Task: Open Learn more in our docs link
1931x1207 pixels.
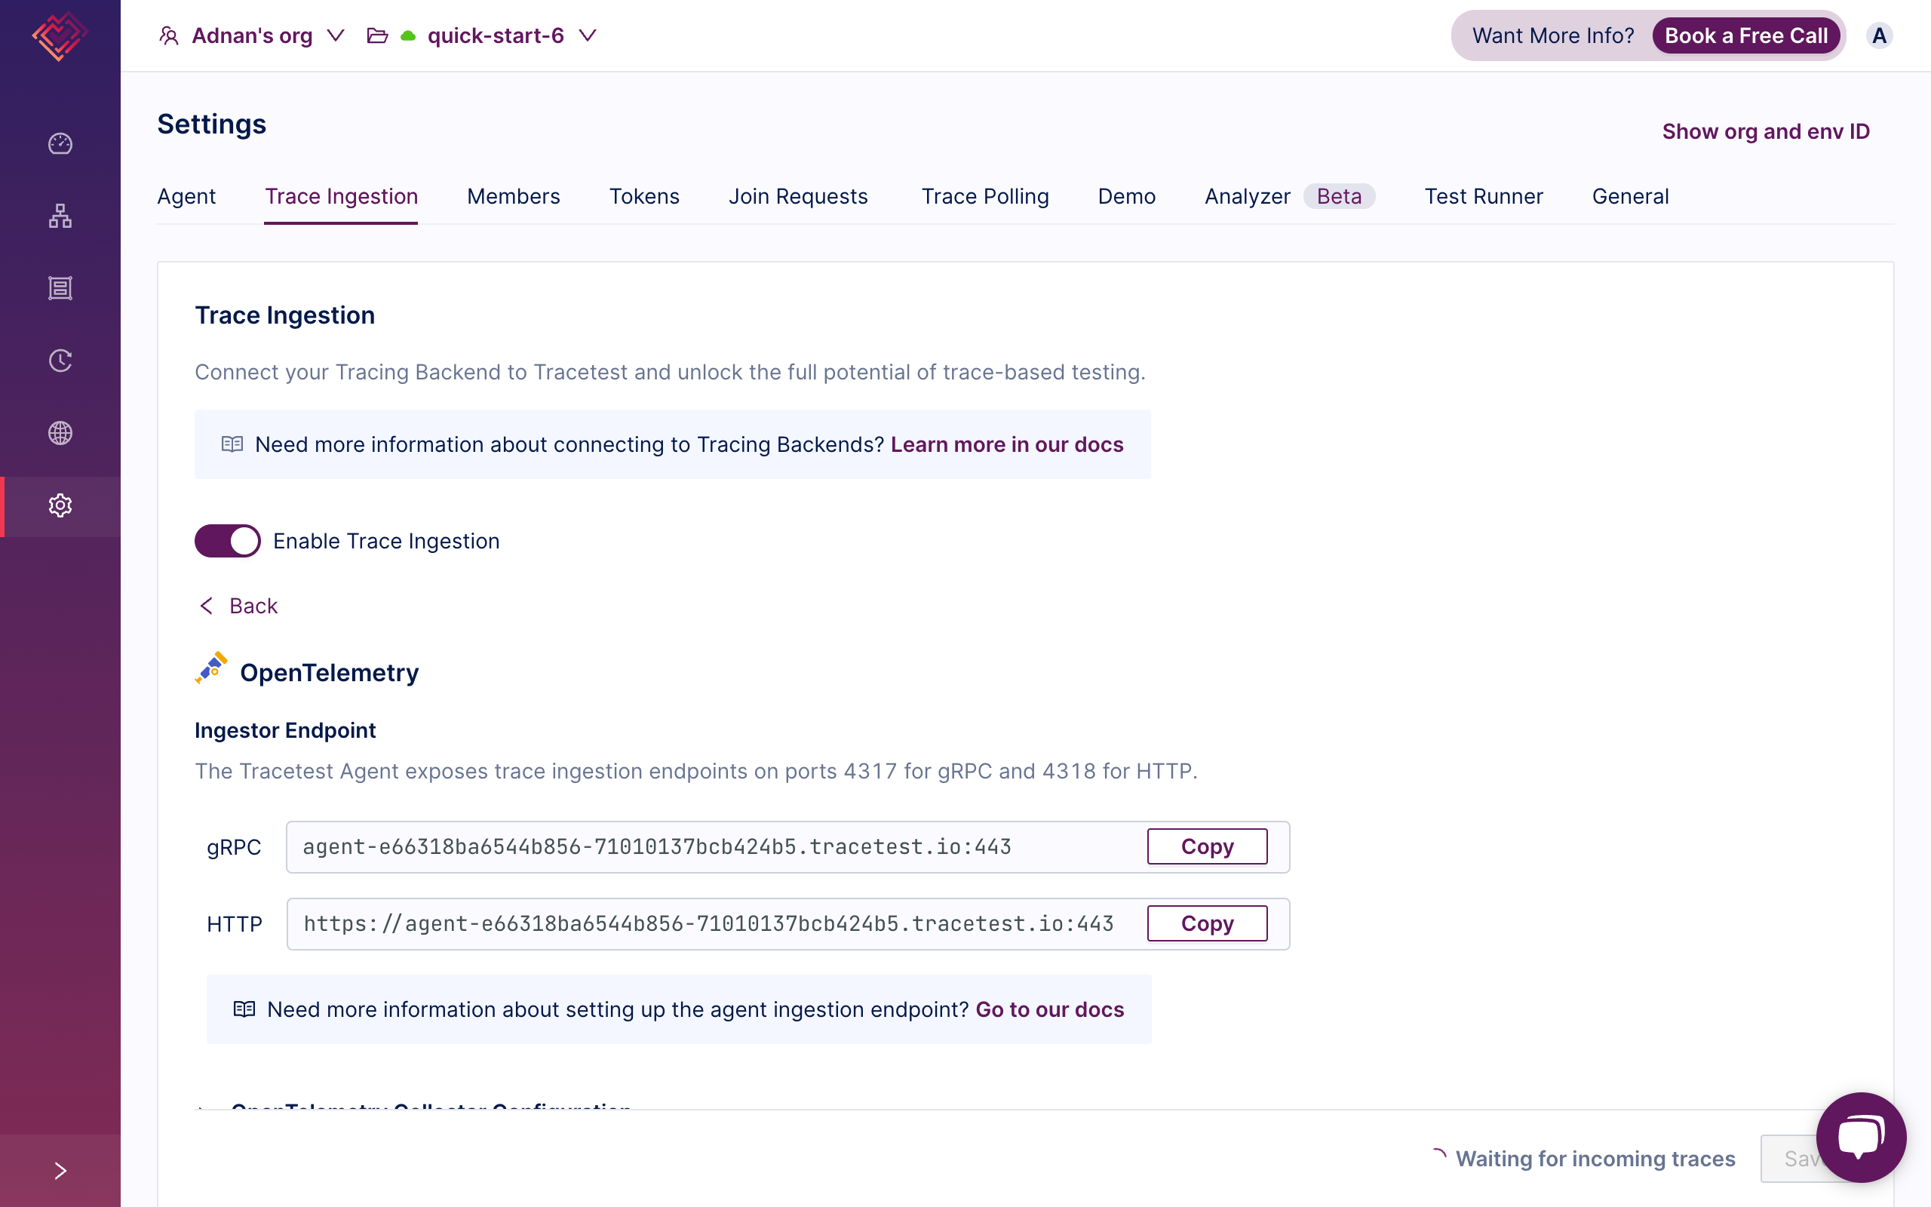Action: (1007, 444)
